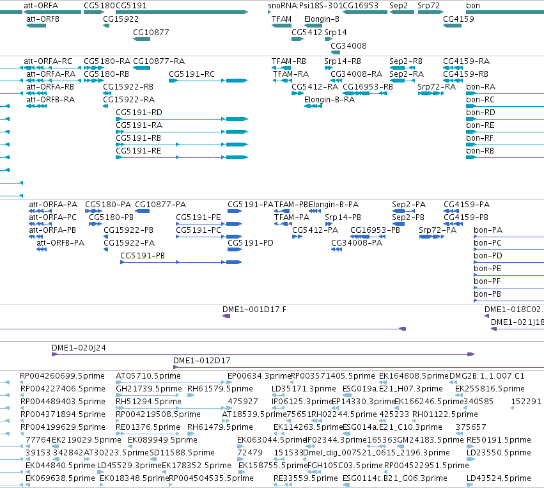Click the CG5412 gene label
The height and width of the screenshot is (488, 544).
tap(307, 33)
